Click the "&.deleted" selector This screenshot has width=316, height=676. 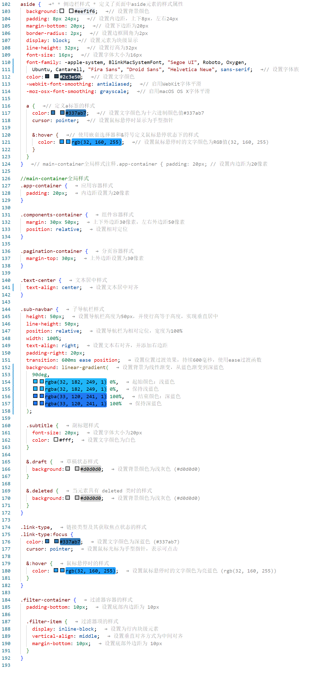pyautogui.click(x=39, y=491)
